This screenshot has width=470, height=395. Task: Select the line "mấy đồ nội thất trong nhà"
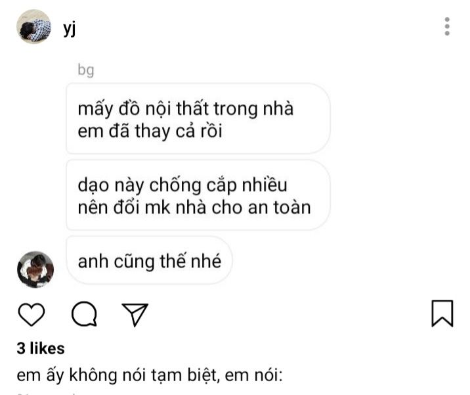click(x=186, y=109)
